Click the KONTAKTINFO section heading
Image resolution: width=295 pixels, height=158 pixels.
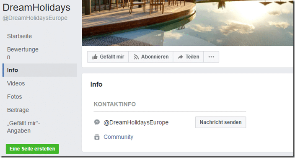click(115, 104)
